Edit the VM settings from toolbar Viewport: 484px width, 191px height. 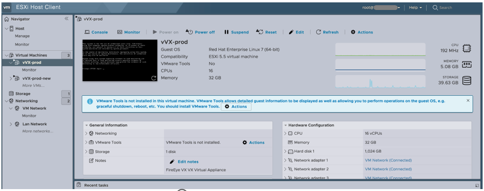click(x=296, y=32)
